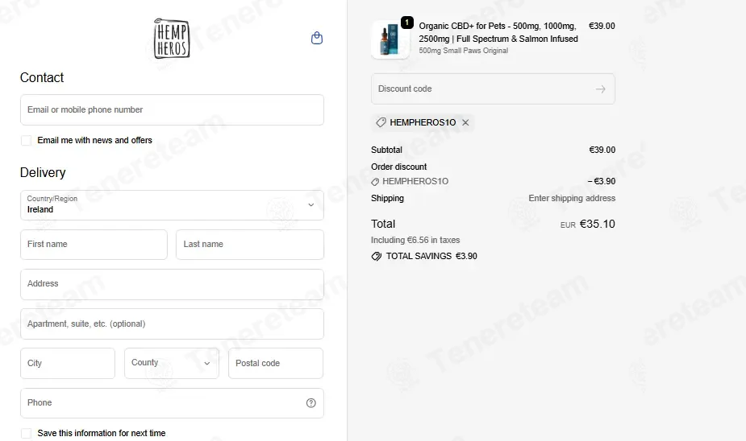This screenshot has height=441, width=746.
Task: Click the HEMPHEROS10 applied discount tag icon
Action: (x=381, y=122)
